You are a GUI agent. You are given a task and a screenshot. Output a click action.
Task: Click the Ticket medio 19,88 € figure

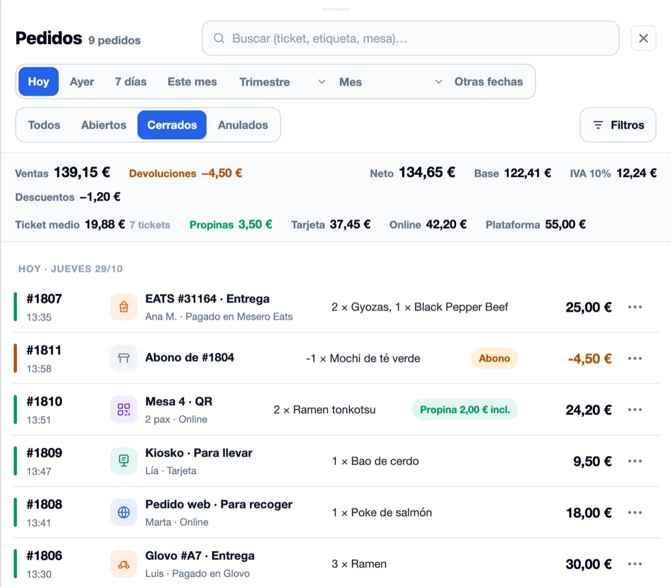[70, 224]
